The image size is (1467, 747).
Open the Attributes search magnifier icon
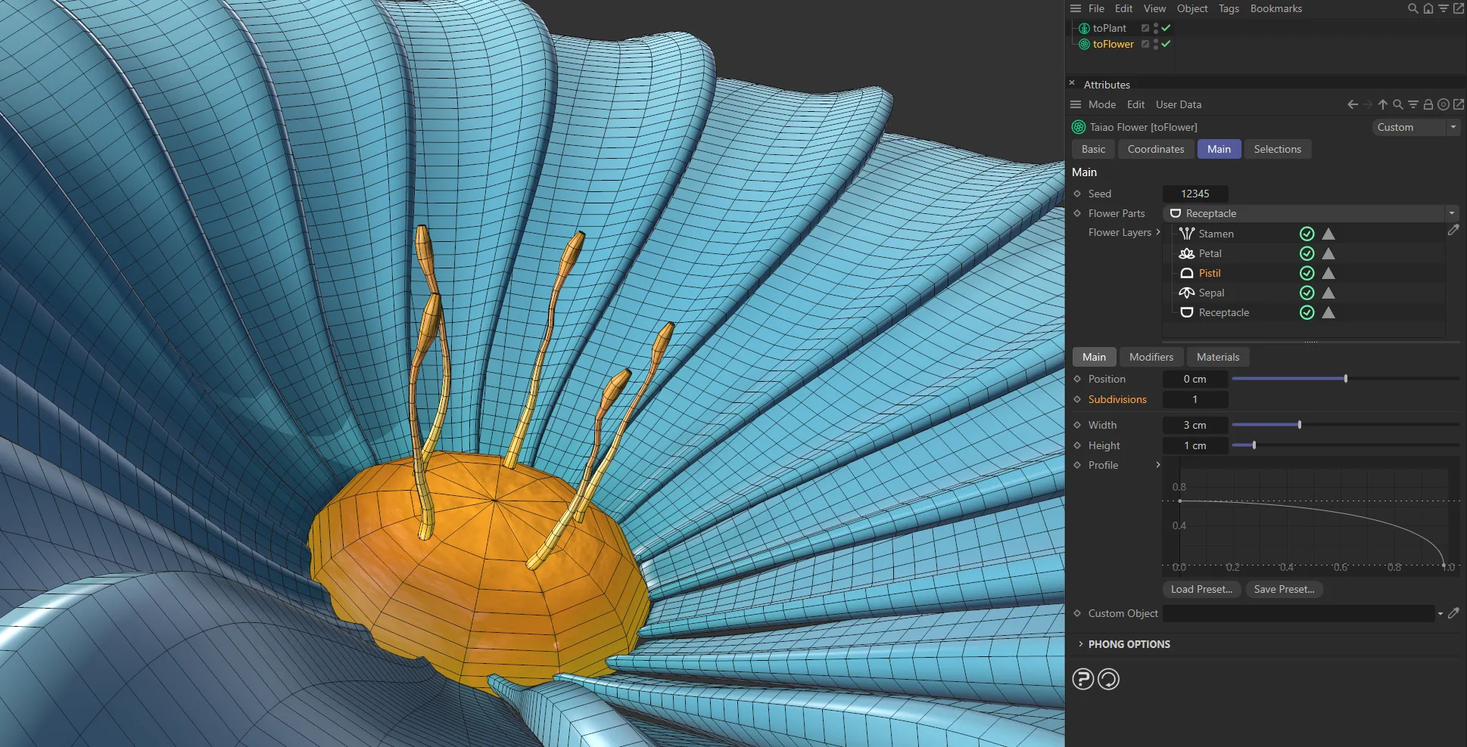tap(1397, 104)
